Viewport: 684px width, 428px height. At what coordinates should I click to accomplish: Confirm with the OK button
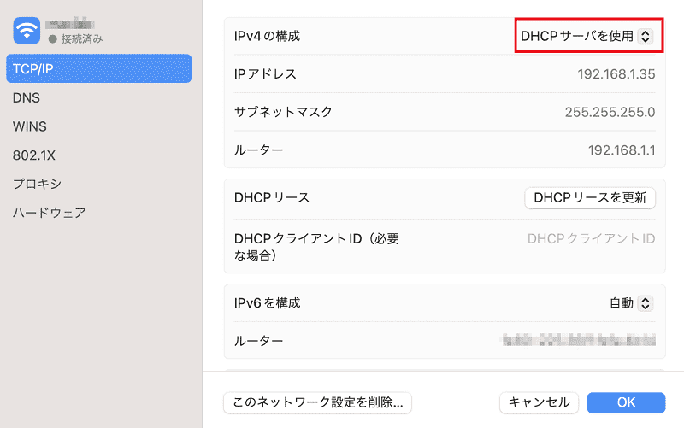coord(626,402)
